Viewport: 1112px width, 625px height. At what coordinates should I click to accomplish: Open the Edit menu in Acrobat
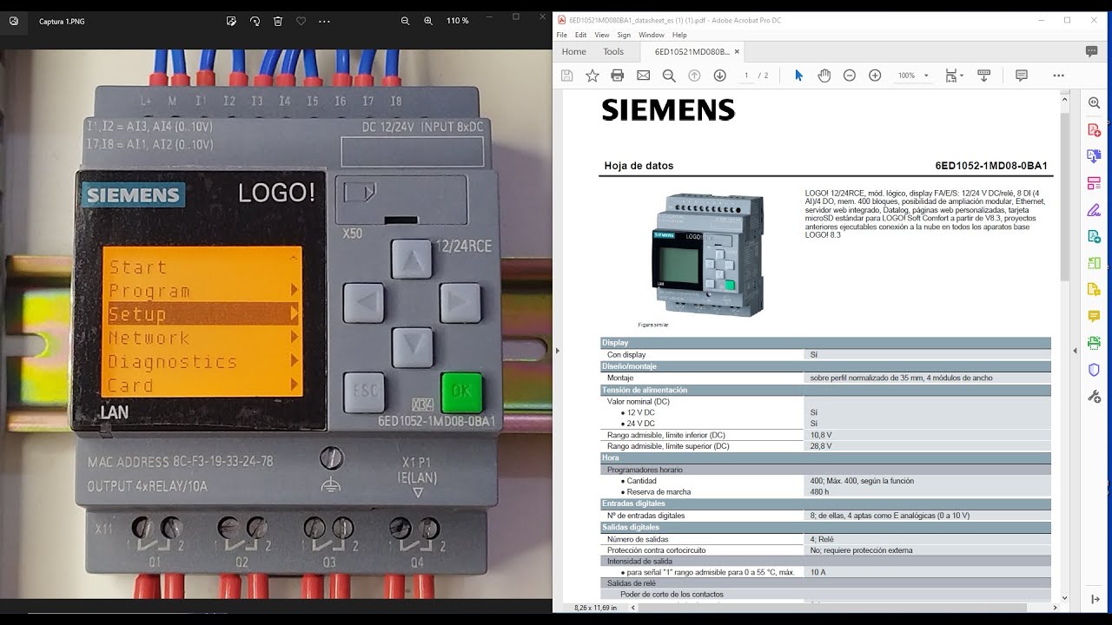[580, 35]
